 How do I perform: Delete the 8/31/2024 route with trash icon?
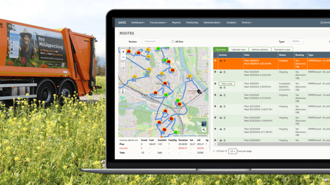pos(224,107)
